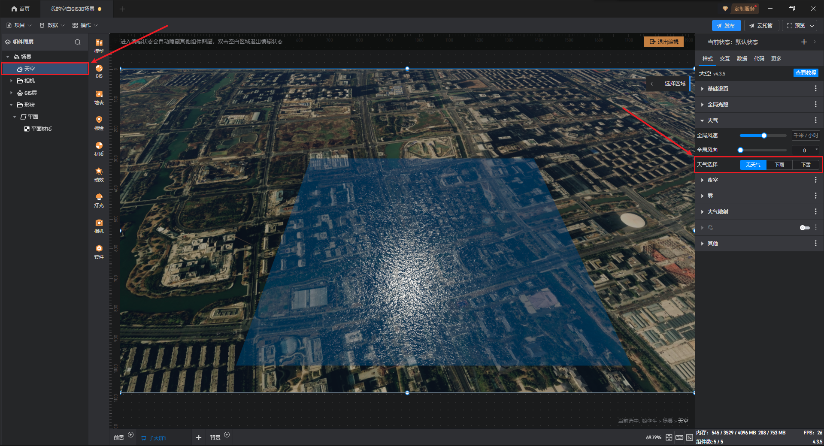Switch to the 交互 tab

pos(724,59)
